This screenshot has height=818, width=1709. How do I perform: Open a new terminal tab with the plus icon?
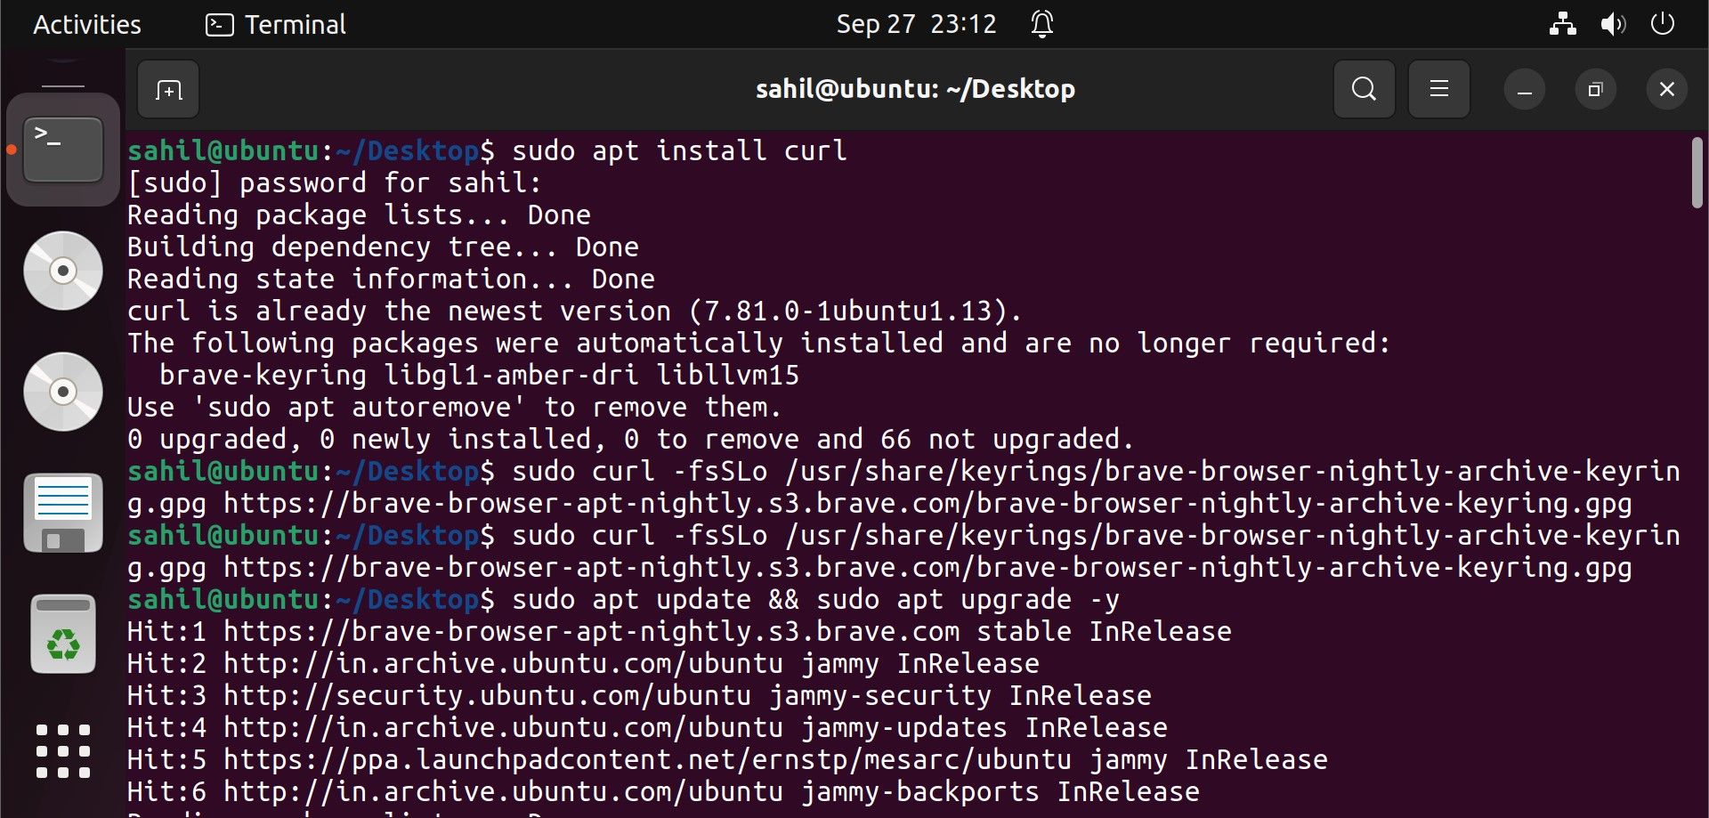(167, 88)
